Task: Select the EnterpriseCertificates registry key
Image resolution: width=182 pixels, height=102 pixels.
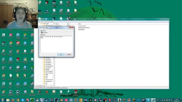Action: (x=49, y=80)
